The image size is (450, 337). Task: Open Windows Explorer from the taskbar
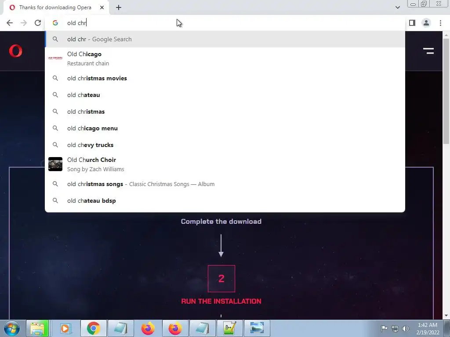[x=38, y=328]
